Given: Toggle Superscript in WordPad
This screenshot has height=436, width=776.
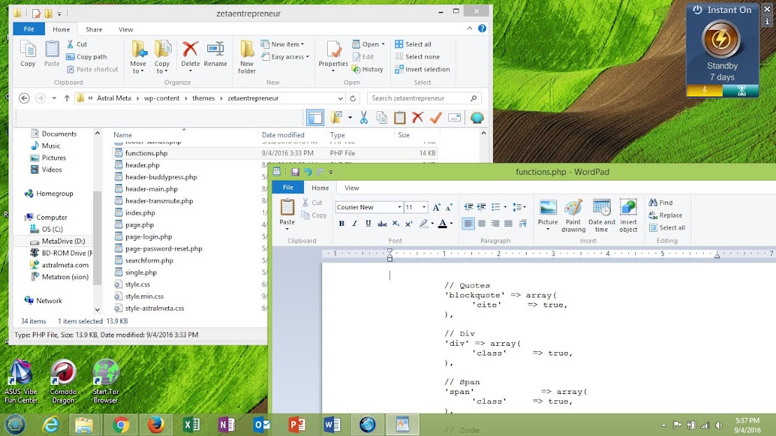Looking at the screenshot, I should point(409,223).
